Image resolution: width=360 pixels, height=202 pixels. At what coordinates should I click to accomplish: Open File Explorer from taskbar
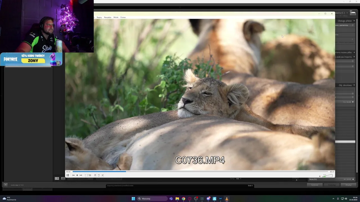pyautogui.click(x=177, y=199)
